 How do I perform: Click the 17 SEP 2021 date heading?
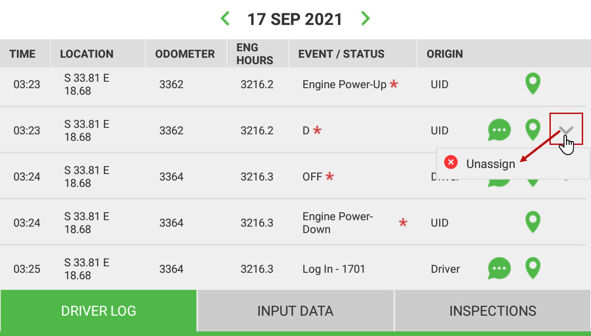tap(295, 19)
